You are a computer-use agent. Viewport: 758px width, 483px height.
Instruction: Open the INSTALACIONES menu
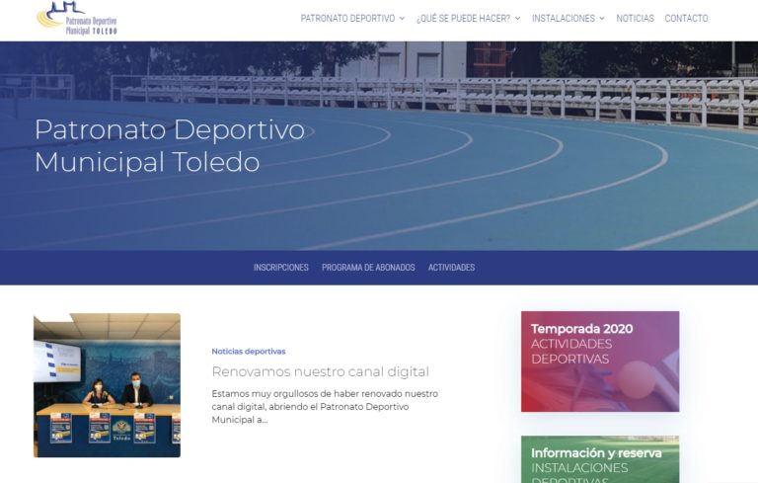click(x=564, y=19)
